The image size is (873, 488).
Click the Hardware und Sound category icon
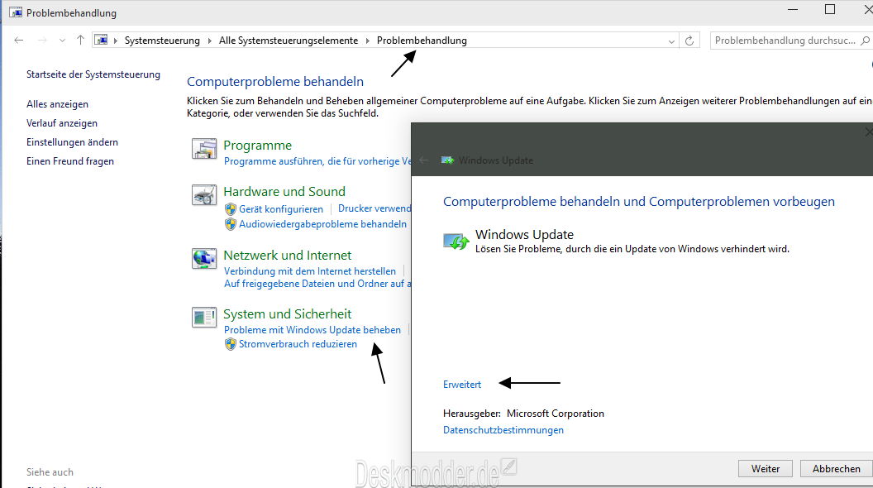pos(203,195)
